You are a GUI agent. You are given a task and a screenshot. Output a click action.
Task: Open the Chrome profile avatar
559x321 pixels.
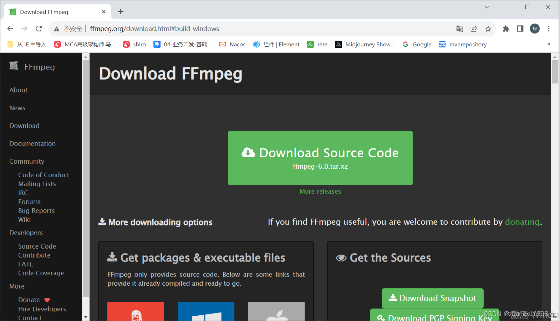click(535, 29)
